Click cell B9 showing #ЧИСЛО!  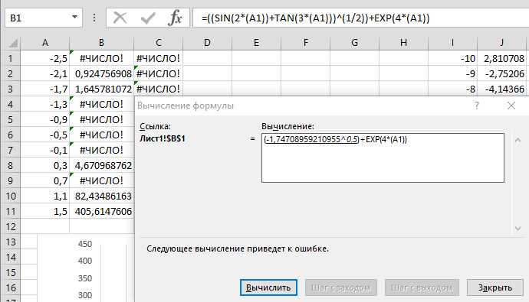pyautogui.click(x=101, y=180)
